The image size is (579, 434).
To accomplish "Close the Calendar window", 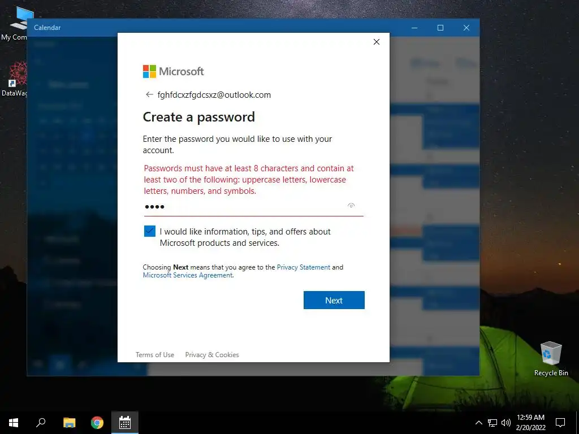I will [x=466, y=28].
